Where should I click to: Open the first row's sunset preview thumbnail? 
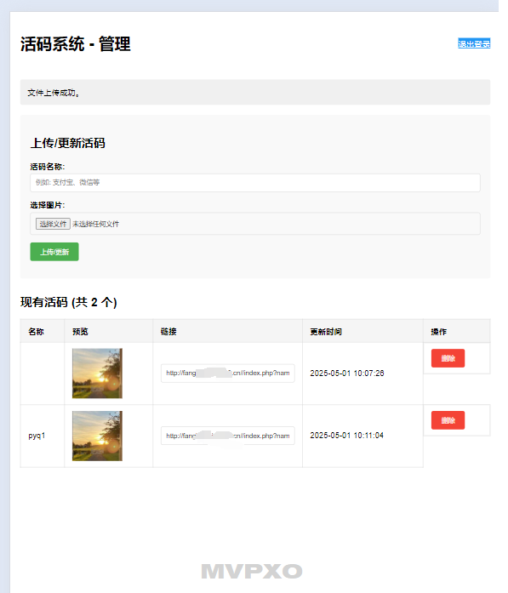(x=97, y=373)
